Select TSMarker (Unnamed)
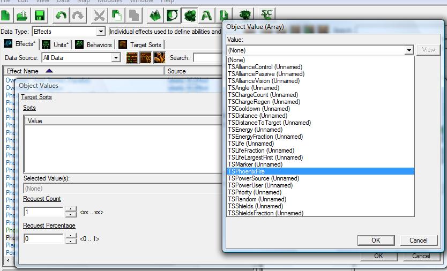The height and width of the screenshot is (271, 447). tap(321, 164)
